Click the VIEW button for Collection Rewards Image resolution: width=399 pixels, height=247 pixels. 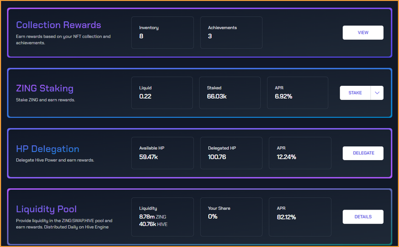363,33
